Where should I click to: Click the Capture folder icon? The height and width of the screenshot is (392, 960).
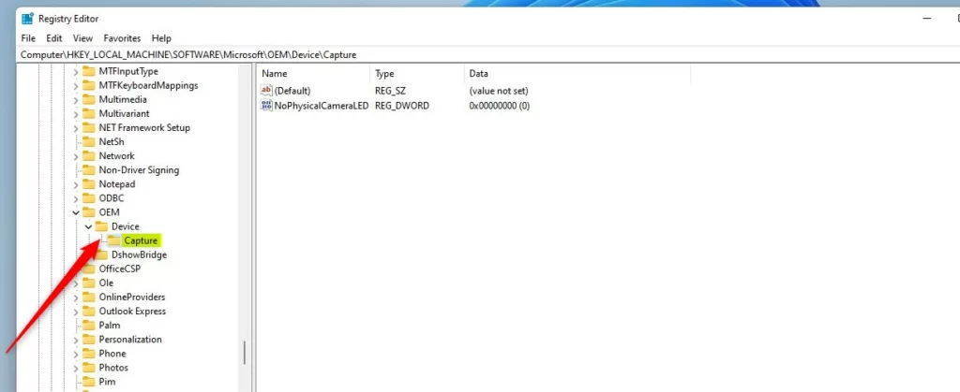coord(113,240)
